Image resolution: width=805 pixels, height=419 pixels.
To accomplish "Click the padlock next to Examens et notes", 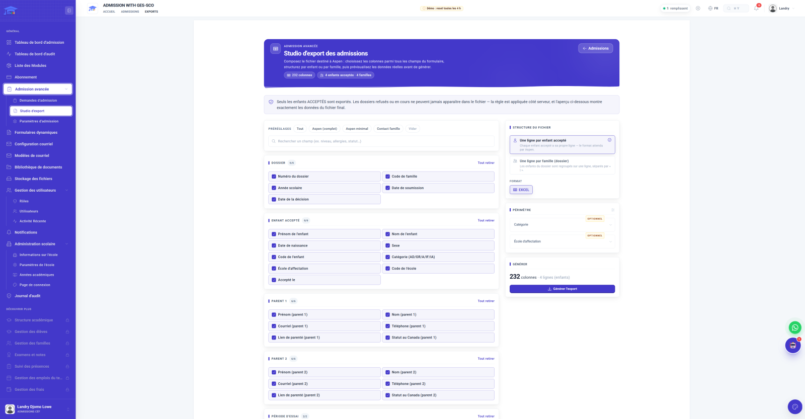I will pyautogui.click(x=67, y=355).
